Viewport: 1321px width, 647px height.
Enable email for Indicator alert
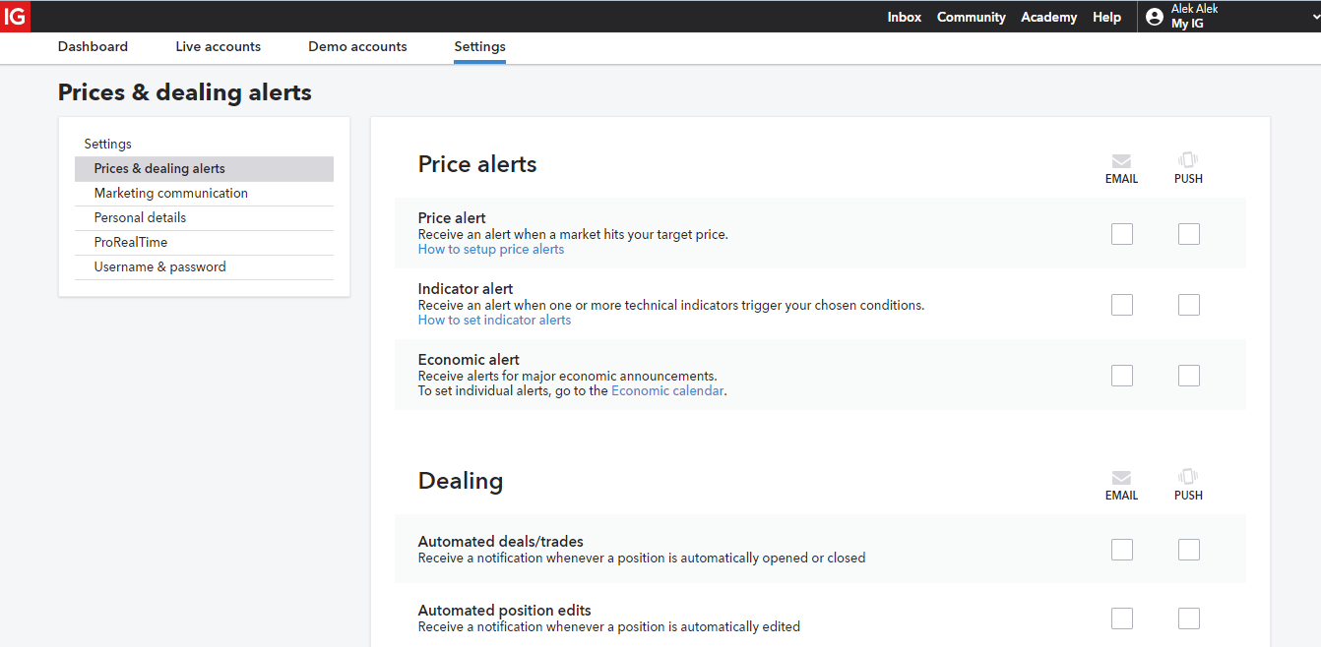(1122, 305)
